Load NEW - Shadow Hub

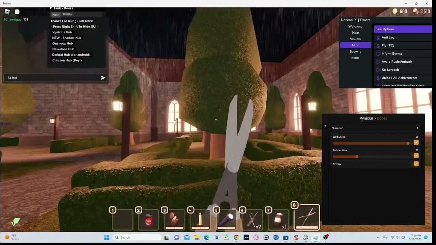(x=67, y=38)
